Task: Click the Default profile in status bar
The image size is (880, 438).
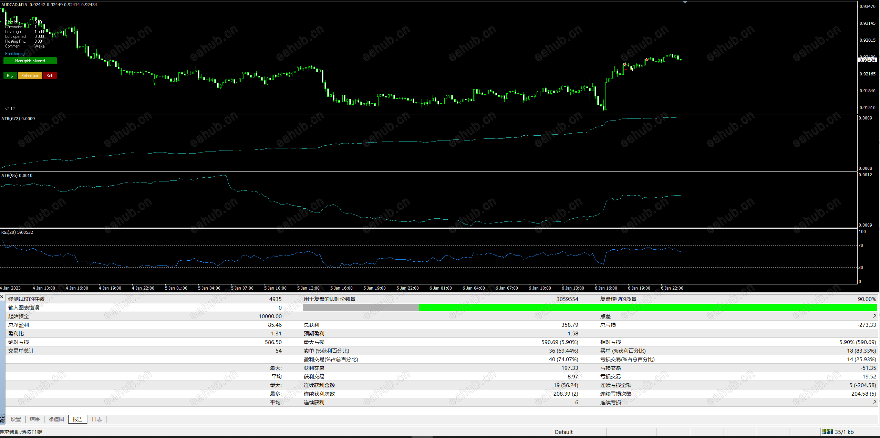Action: coord(564,432)
